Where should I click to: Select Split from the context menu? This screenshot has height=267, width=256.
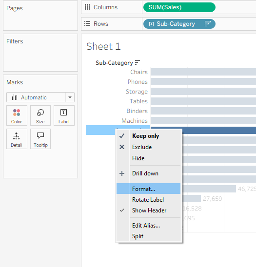pos(148,236)
